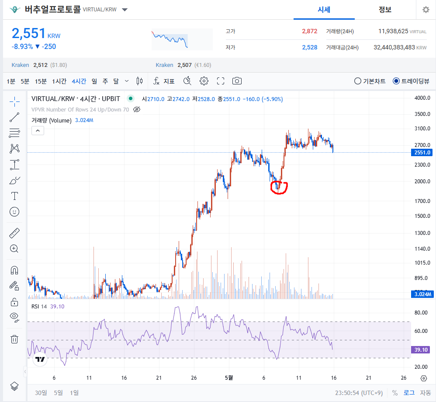
Task: Select the 1시간 timeframe
Action: click(59, 81)
